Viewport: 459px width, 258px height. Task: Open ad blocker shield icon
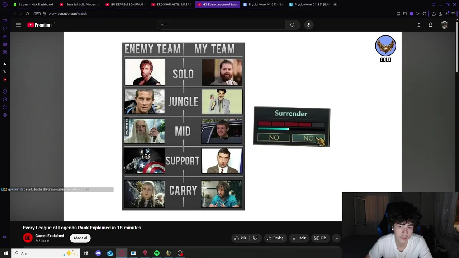411,14
